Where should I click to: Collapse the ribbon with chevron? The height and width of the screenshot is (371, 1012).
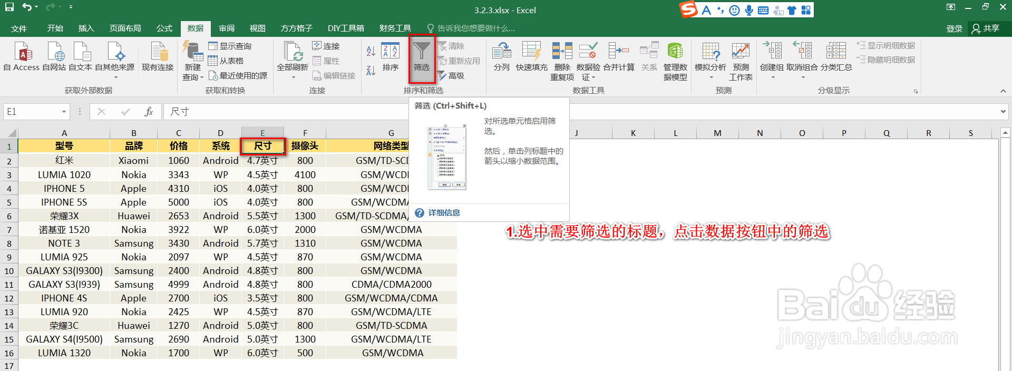pyautogui.click(x=1003, y=91)
